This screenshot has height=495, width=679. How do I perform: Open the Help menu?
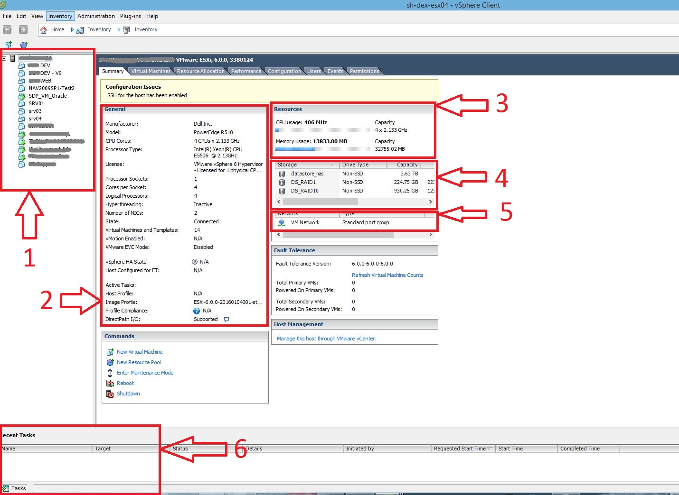coord(152,16)
